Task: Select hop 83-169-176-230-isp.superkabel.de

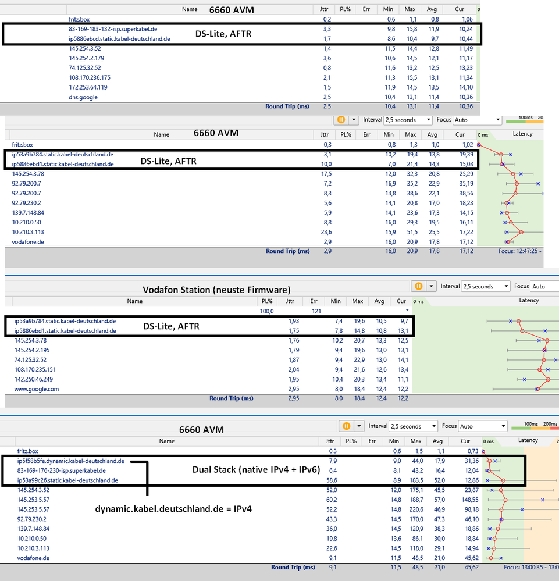Action: [x=61, y=470]
